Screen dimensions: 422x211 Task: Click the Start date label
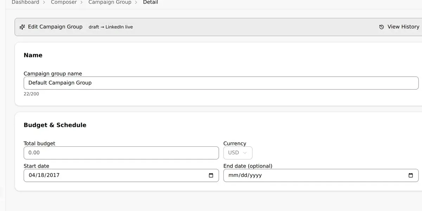tap(36, 166)
